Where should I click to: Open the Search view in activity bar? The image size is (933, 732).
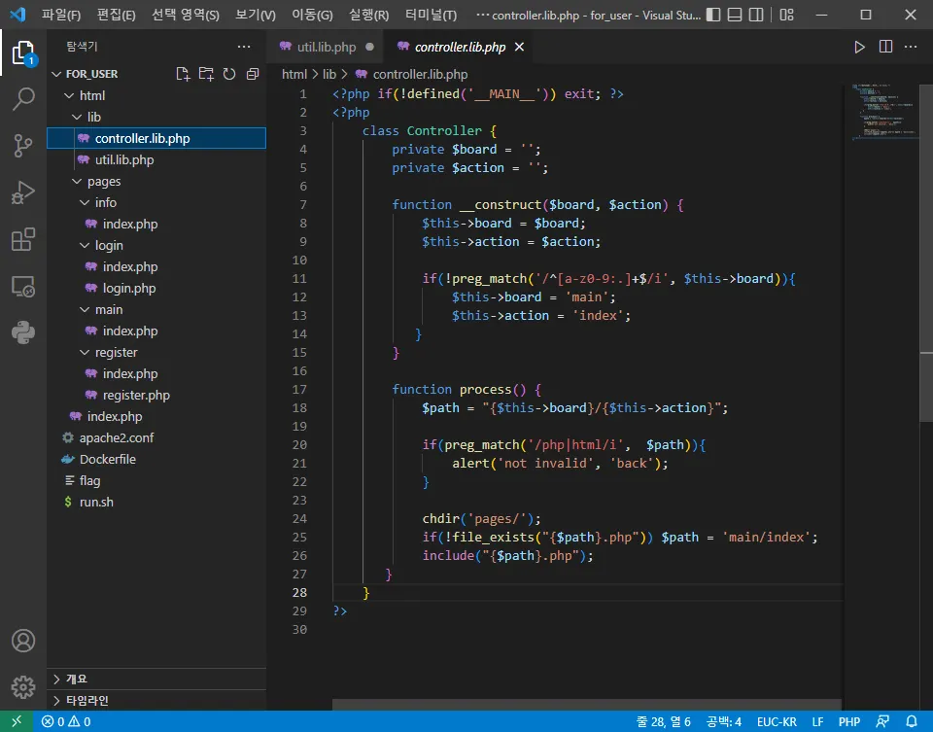(23, 98)
